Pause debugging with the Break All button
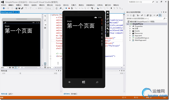The image size is (169, 100). (x=66, y=8)
